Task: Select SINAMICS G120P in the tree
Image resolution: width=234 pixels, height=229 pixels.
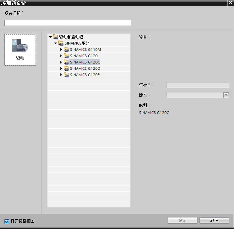Action: [85, 75]
